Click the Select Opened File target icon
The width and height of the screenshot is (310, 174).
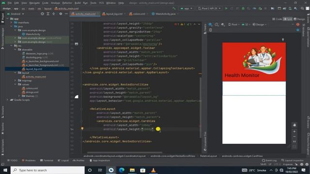pyautogui.click(x=42, y=14)
